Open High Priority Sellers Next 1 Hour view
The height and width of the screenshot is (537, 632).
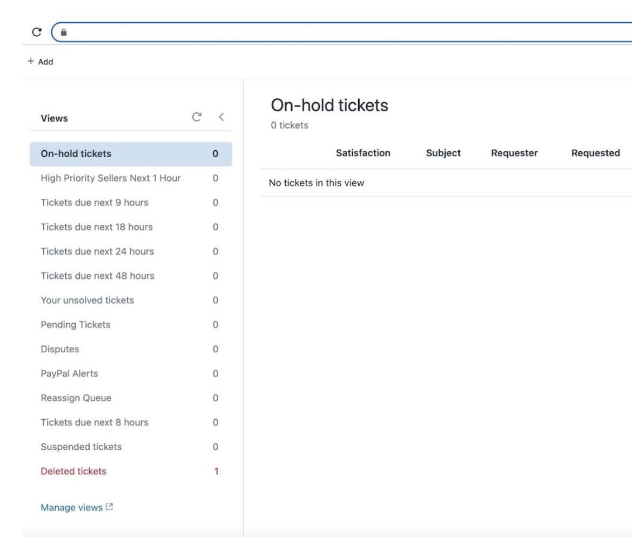131,178
